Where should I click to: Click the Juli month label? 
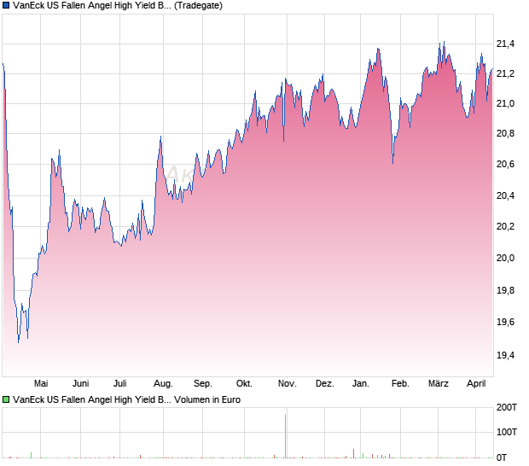point(119,383)
